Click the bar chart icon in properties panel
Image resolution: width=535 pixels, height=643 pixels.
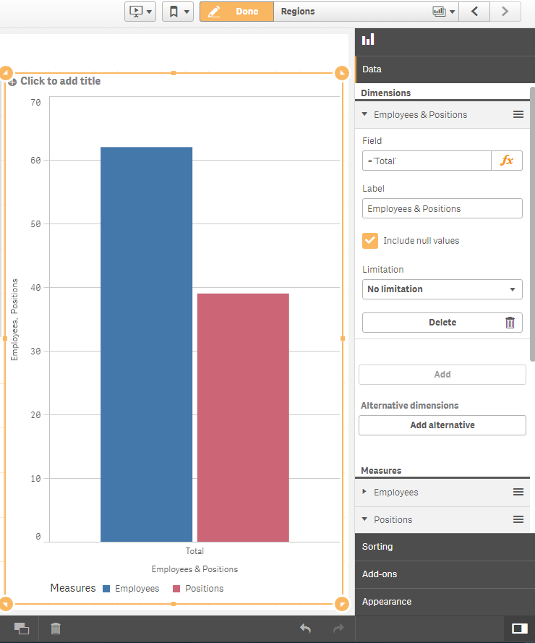tap(368, 39)
